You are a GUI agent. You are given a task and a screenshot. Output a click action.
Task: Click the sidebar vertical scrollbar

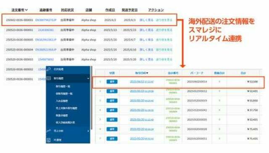coord(92,98)
